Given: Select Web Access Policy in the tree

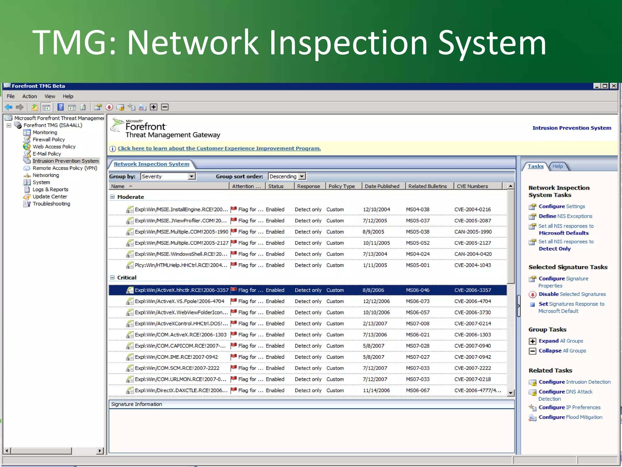Looking at the screenshot, I should pyautogui.click(x=54, y=147).
